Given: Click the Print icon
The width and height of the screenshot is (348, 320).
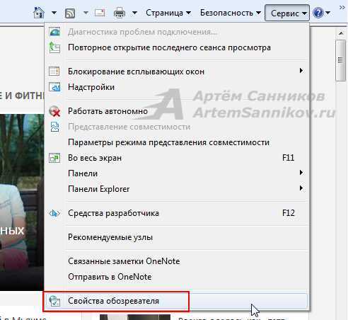Looking at the screenshot, I should tap(120, 13).
